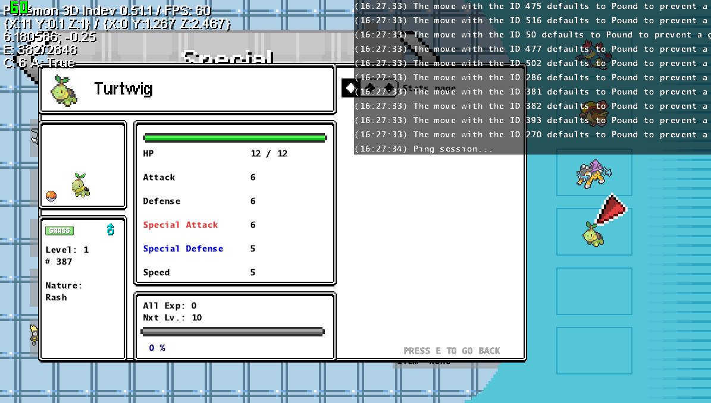Click the Poké Ball icon in preview box
This screenshot has width=711, height=403.
tap(51, 196)
